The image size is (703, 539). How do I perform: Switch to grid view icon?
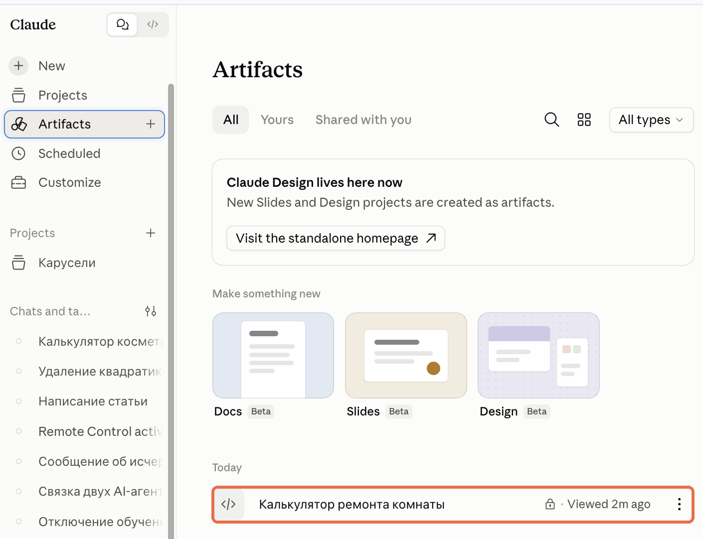point(584,120)
